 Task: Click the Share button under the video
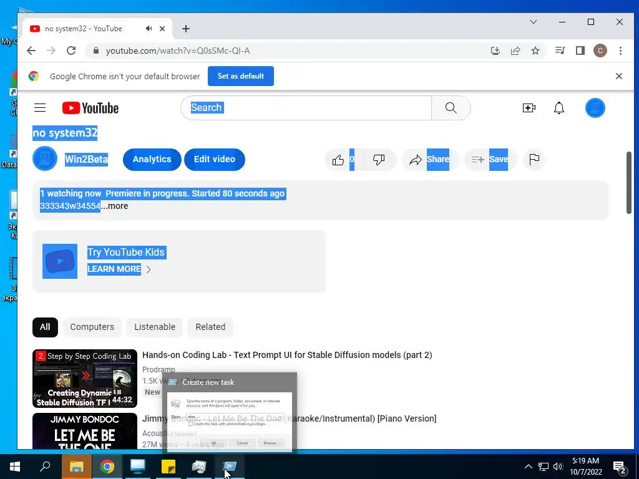tap(430, 160)
